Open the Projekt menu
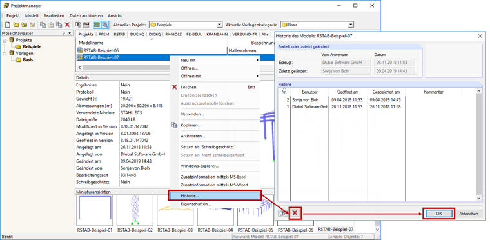This screenshot has width=490, height=240. (13, 15)
